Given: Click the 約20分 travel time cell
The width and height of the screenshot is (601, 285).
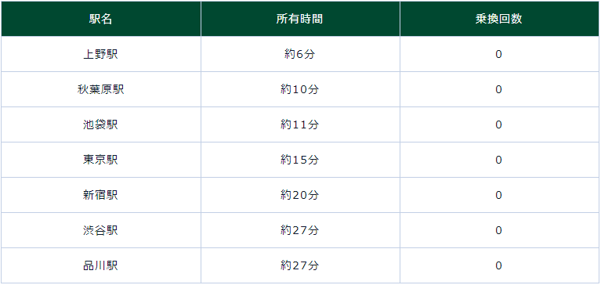Looking at the screenshot, I should click(x=300, y=195).
